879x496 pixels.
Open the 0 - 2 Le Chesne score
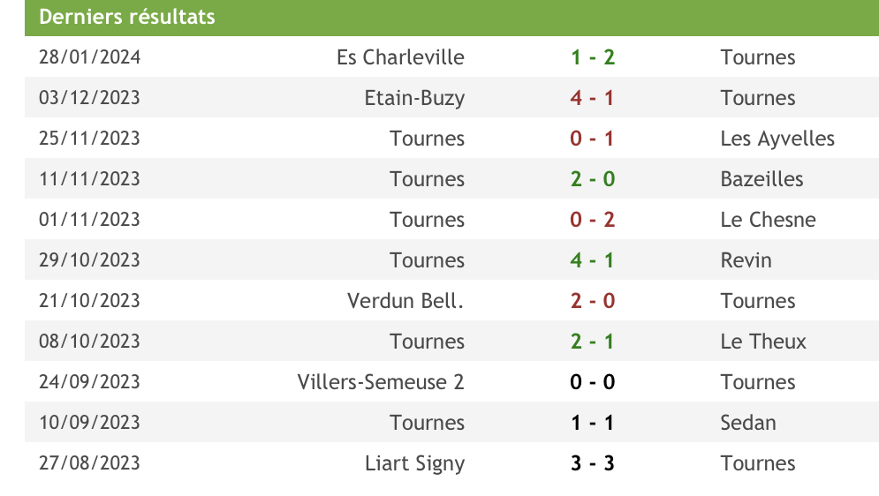593,220
